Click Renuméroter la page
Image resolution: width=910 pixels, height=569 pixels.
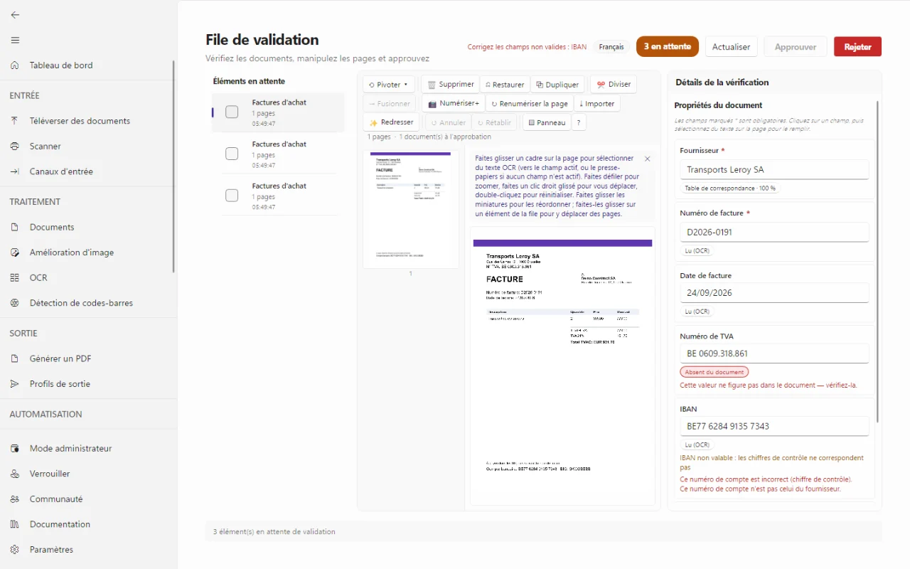tap(530, 104)
